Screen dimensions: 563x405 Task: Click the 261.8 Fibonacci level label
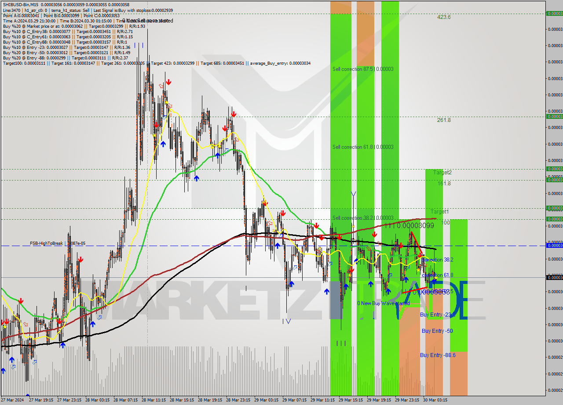tap(444, 120)
